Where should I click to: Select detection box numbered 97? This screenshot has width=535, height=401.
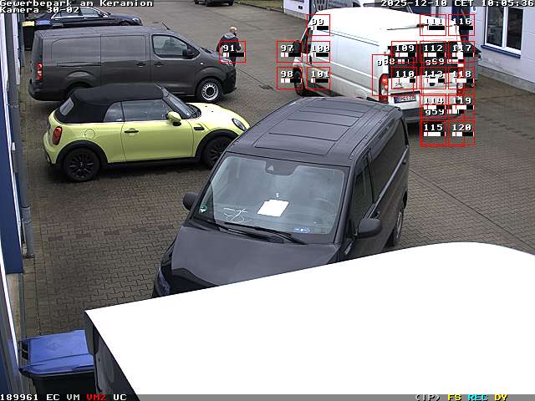pos(288,52)
